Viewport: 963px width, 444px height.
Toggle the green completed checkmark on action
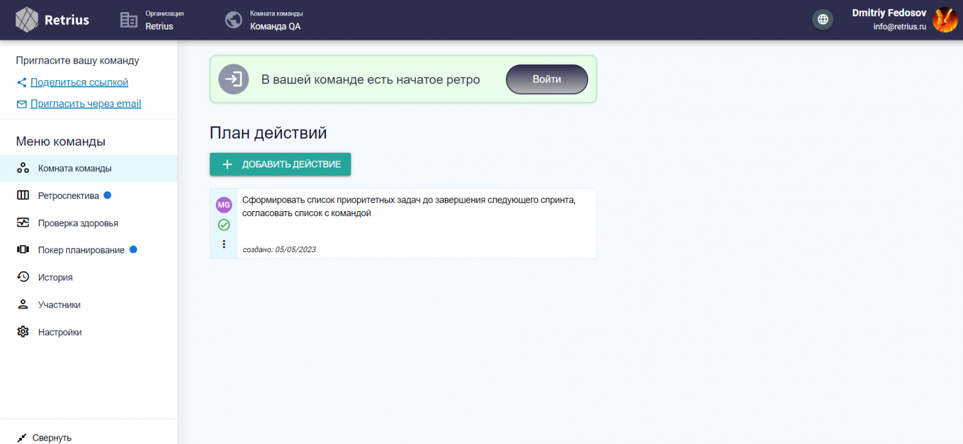tap(224, 225)
